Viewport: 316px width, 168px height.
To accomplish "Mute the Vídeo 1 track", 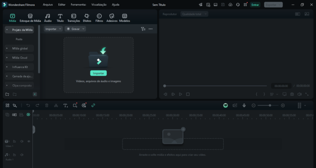I will [22, 141].
